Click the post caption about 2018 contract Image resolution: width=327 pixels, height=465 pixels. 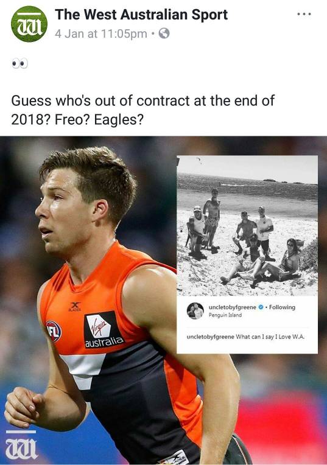pos(142,110)
